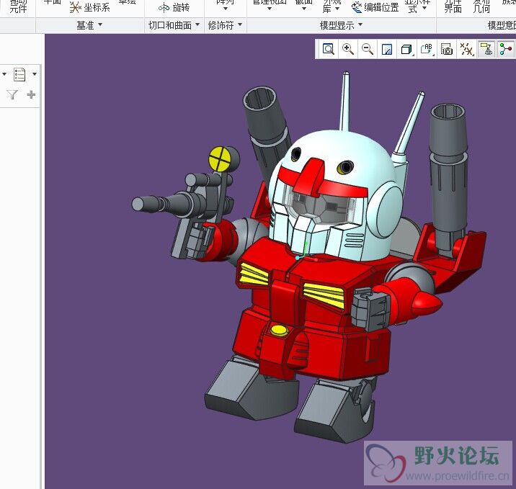Click the 编辑位置 edit position button

pyautogui.click(x=375, y=7)
